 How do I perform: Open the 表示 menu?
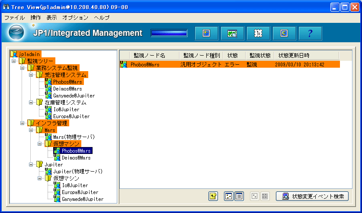click(x=51, y=18)
